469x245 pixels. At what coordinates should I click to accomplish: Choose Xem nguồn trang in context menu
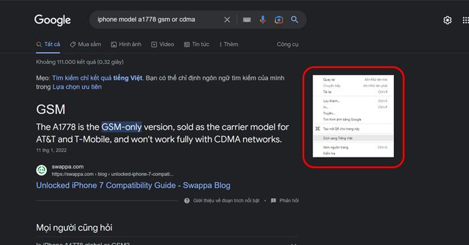click(x=353, y=147)
